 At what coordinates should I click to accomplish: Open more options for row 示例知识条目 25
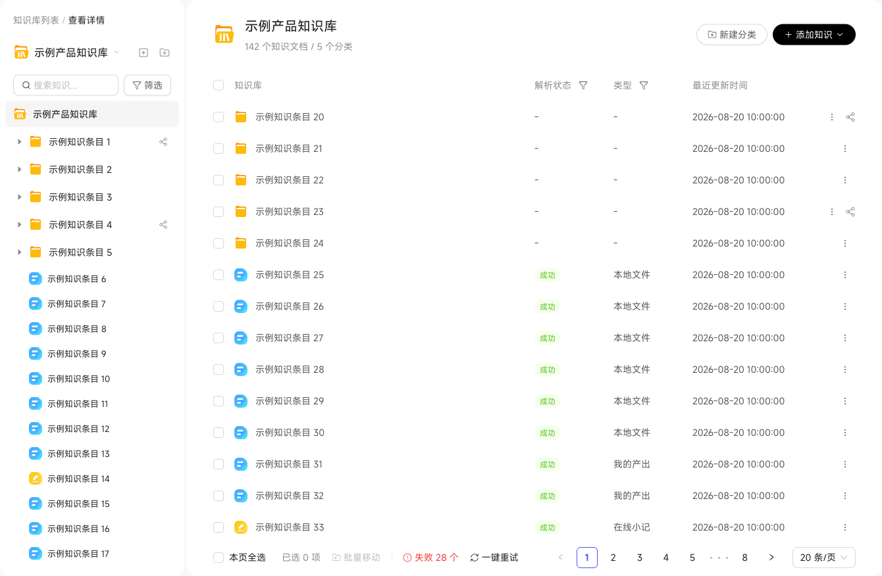(845, 275)
